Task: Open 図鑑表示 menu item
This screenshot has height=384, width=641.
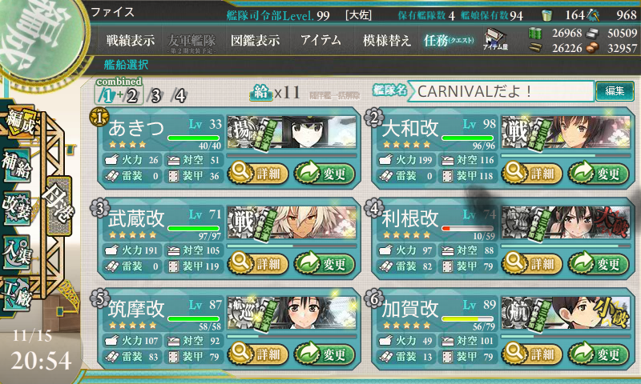Action: (255, 40)
